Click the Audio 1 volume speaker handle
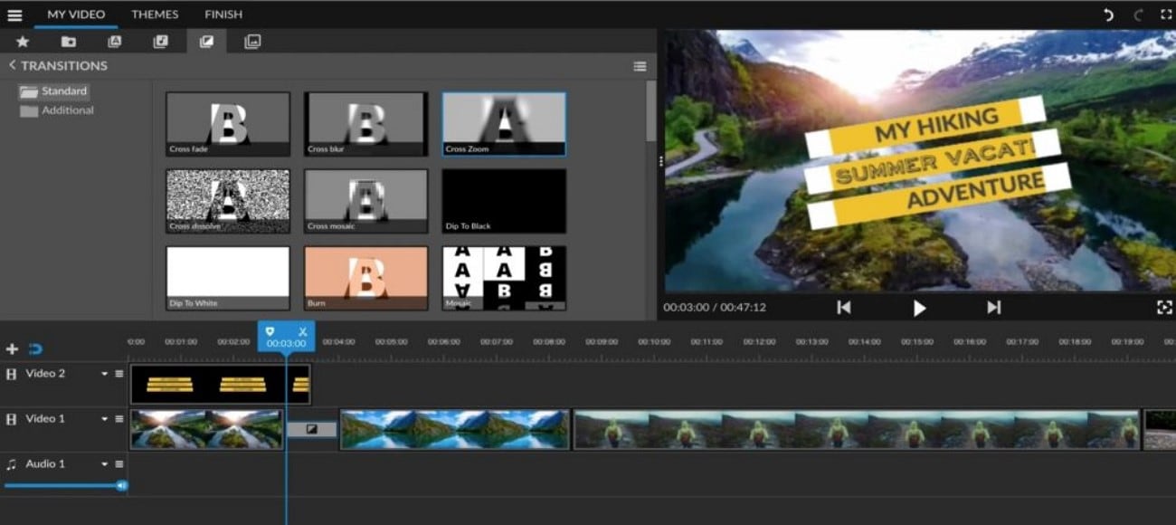 pyautogui.click(x=121, y=486)
